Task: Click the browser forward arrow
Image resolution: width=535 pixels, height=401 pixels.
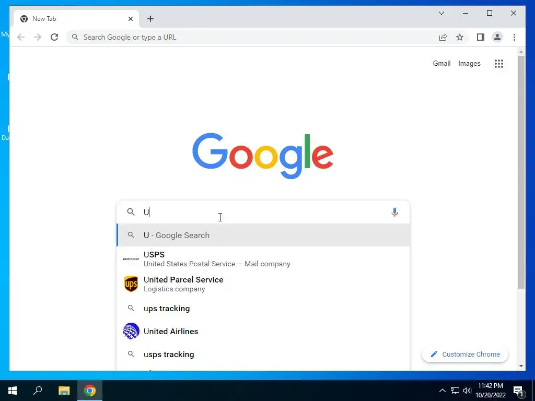Action: click(38, 37)
